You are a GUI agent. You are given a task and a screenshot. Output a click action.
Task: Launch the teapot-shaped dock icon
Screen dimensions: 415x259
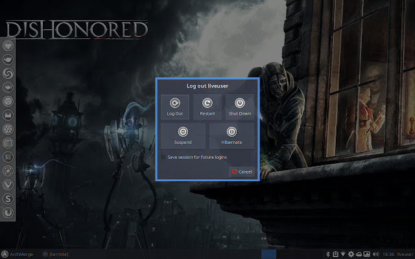[8, 87]
